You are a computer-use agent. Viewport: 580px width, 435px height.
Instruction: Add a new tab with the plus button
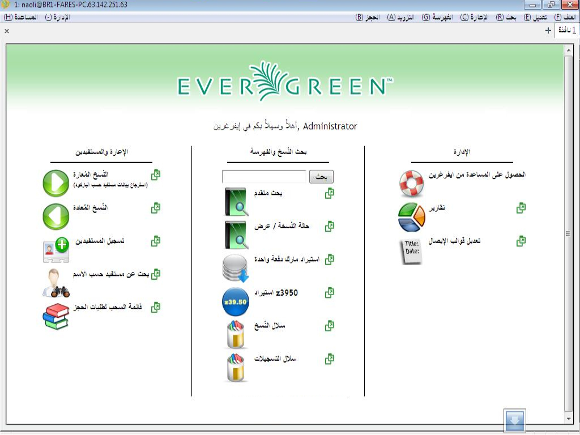[548, 31]
